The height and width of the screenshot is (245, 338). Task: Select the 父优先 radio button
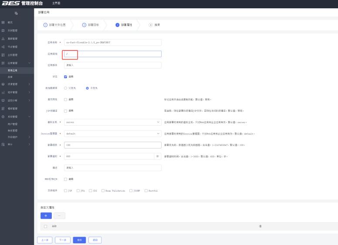pyautogui.click(x=65, y=88)
